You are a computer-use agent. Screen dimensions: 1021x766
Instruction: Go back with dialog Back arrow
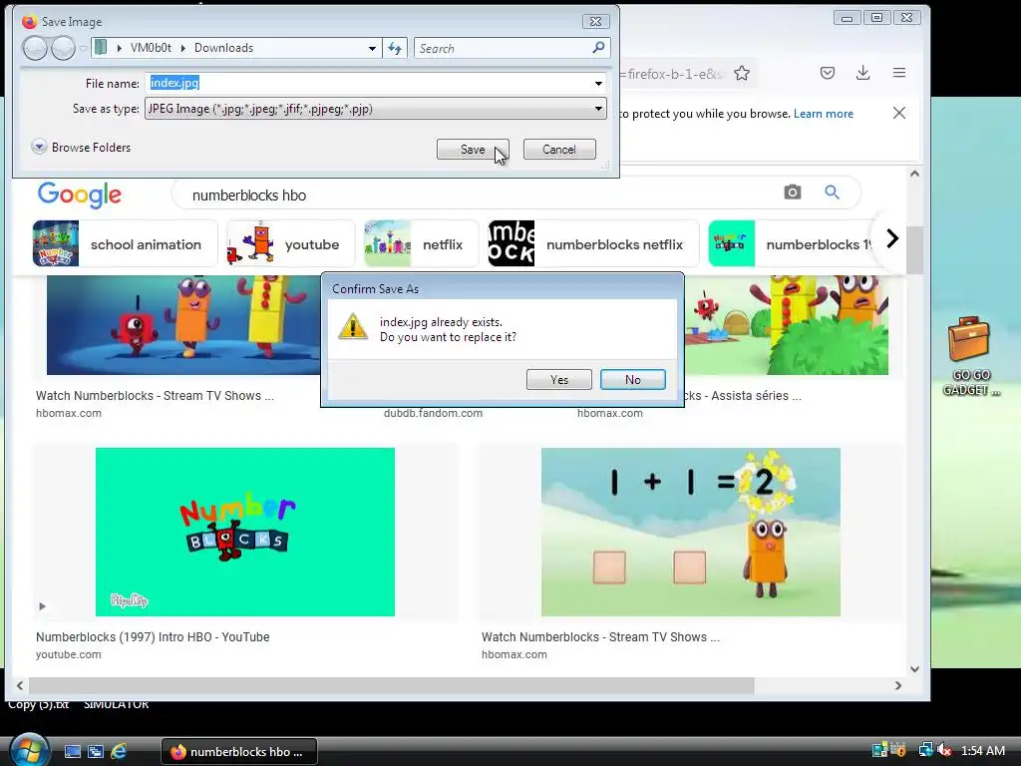[35, 48]
